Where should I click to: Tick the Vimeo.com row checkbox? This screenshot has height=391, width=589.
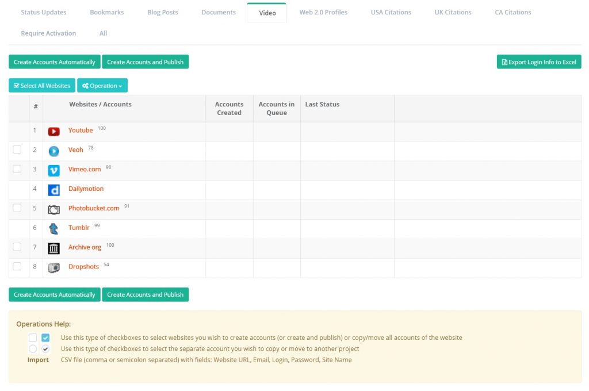[x=17, y=169]
